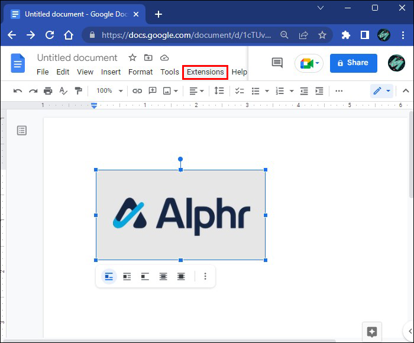Collapse the menus with the up chevron
This screenshot has width=414, height=343.
[x=406, y=91]
